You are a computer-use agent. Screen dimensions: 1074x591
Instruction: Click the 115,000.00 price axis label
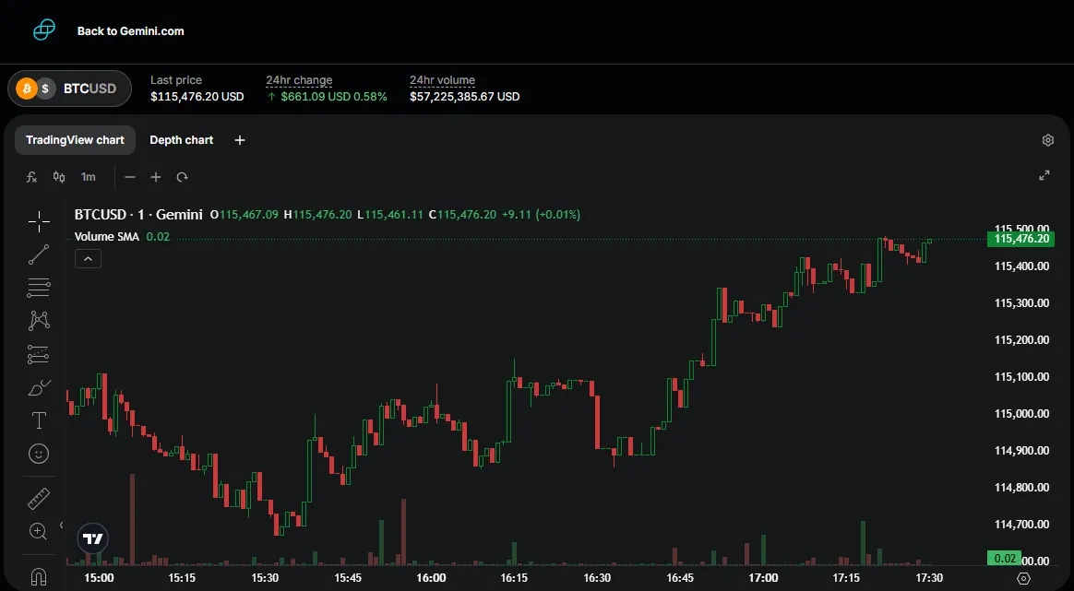pos(1021,414)
